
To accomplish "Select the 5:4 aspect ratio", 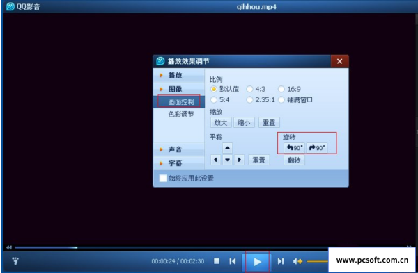I will pos(214,100).
